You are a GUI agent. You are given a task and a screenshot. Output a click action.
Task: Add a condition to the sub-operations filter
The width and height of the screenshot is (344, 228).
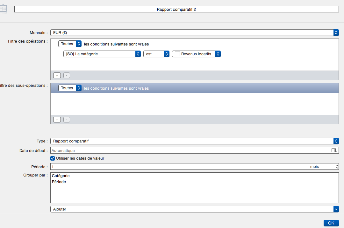(57, 120)
